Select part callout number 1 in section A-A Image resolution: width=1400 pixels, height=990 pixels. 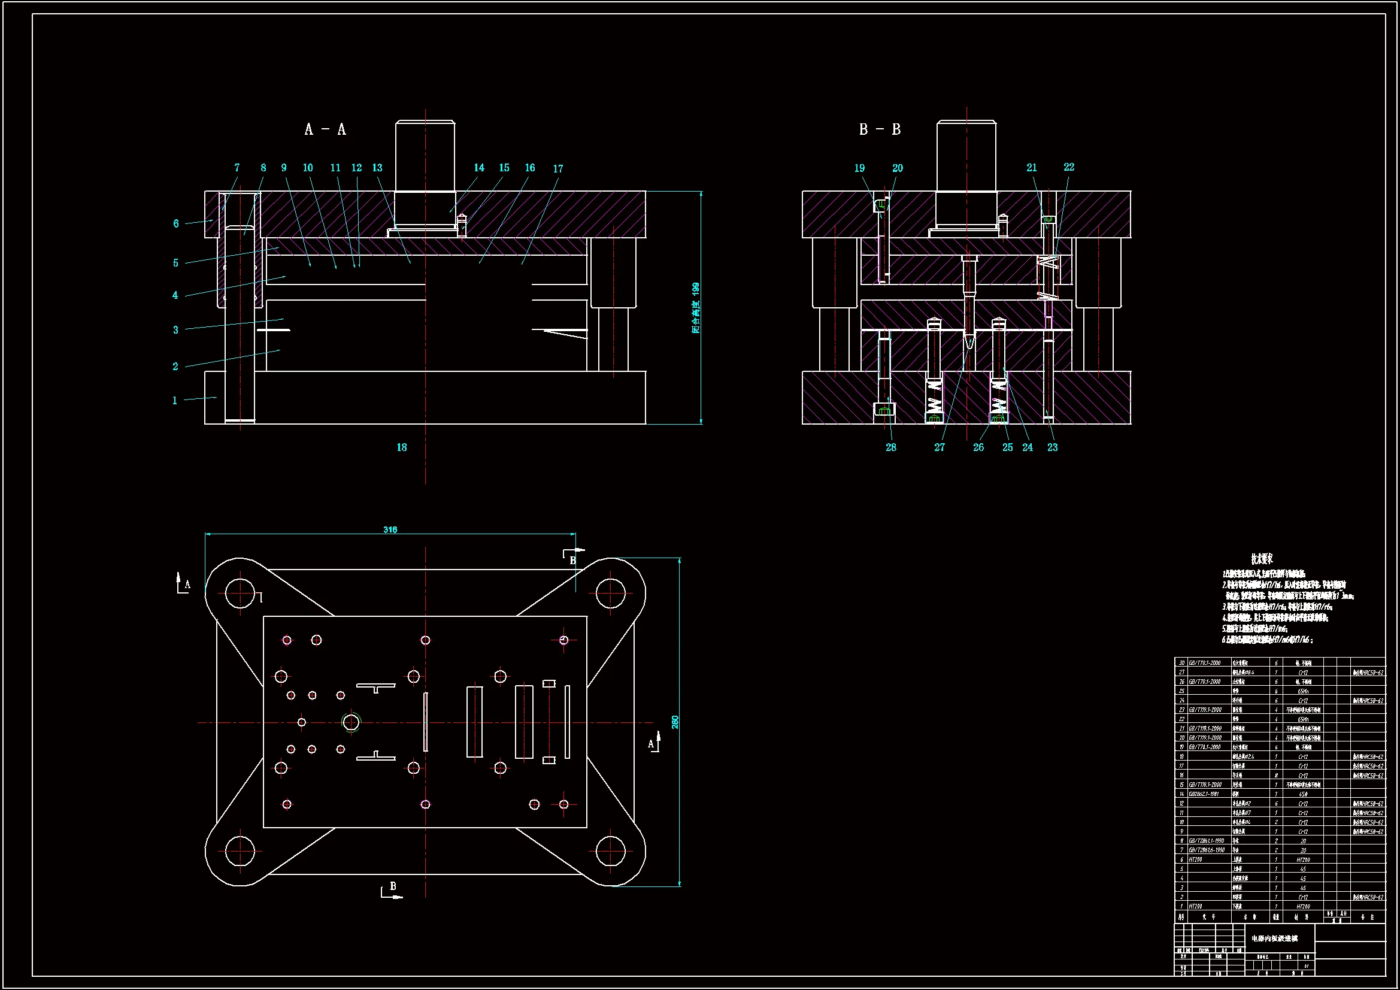click(174, 401)
